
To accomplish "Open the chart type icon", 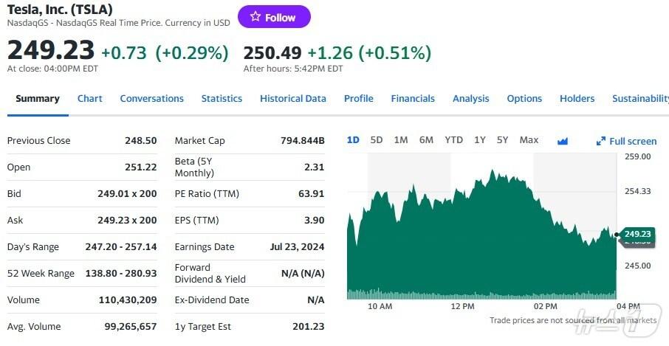I will [563, 141].
